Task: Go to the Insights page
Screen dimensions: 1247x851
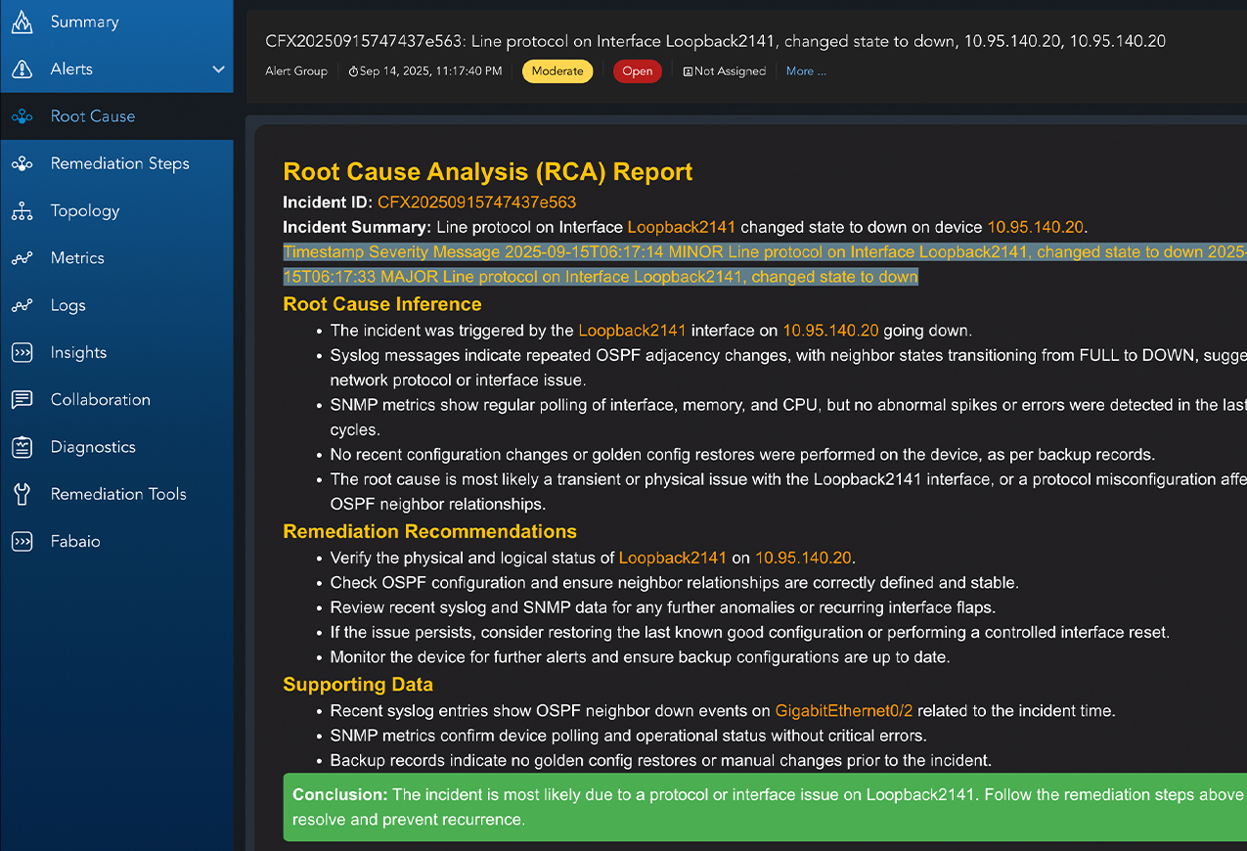Action: tap(78, 352)
